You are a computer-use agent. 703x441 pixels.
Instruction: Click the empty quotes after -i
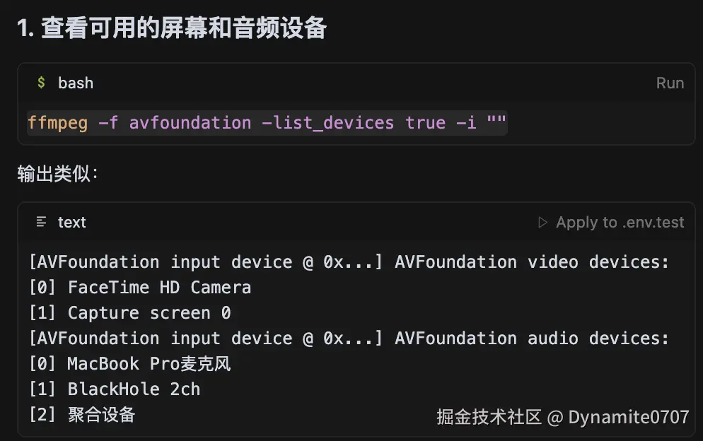pos(496,123)
